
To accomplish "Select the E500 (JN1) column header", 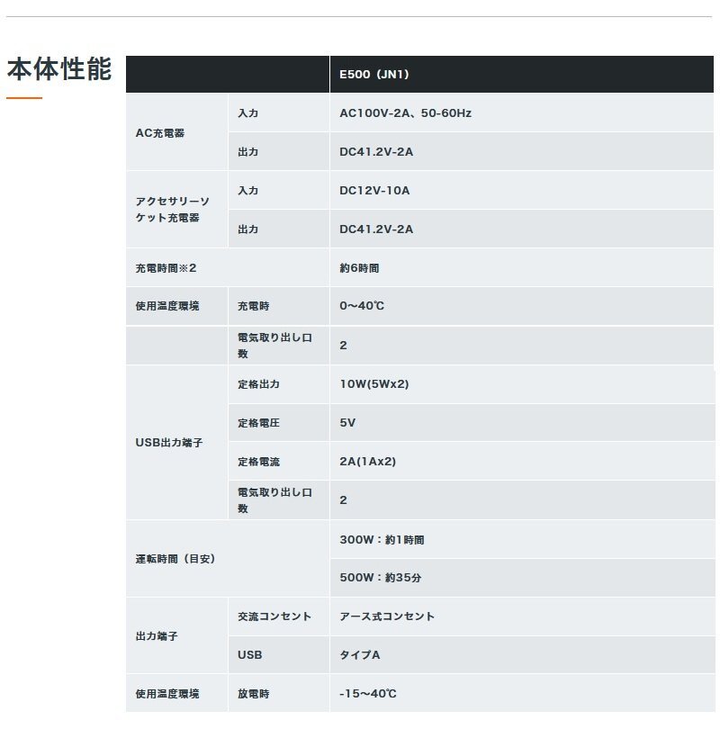I will click(374, 75).
